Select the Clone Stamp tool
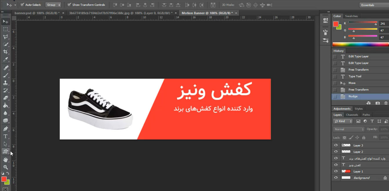Image resolution: width=389 pixels, height=191 pixels. tap(5, 83)
